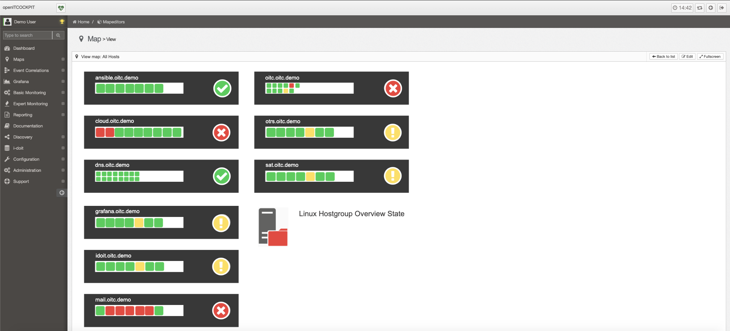Click the cloud.oitc.demo service status bar

click(139, 132)
